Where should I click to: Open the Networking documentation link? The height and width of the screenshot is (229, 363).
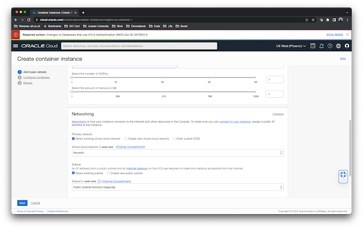(79, 121)
